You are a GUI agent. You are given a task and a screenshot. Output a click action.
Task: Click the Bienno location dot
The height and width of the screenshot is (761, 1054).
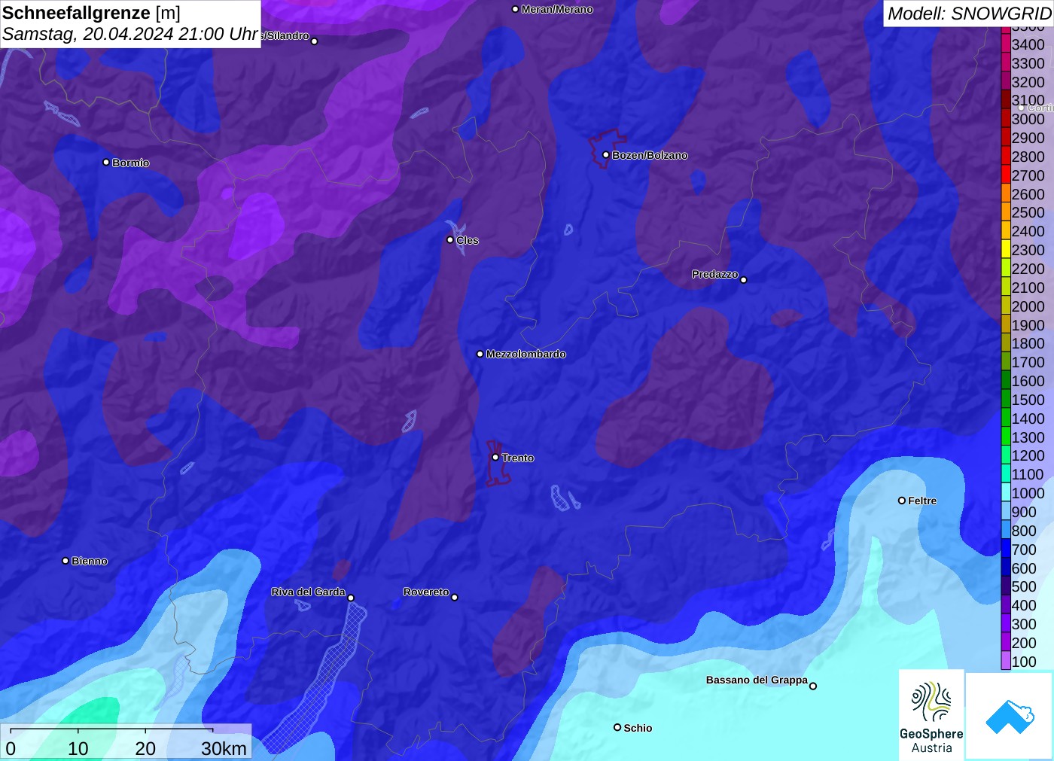pyautogui.click(x=65, y=560)
